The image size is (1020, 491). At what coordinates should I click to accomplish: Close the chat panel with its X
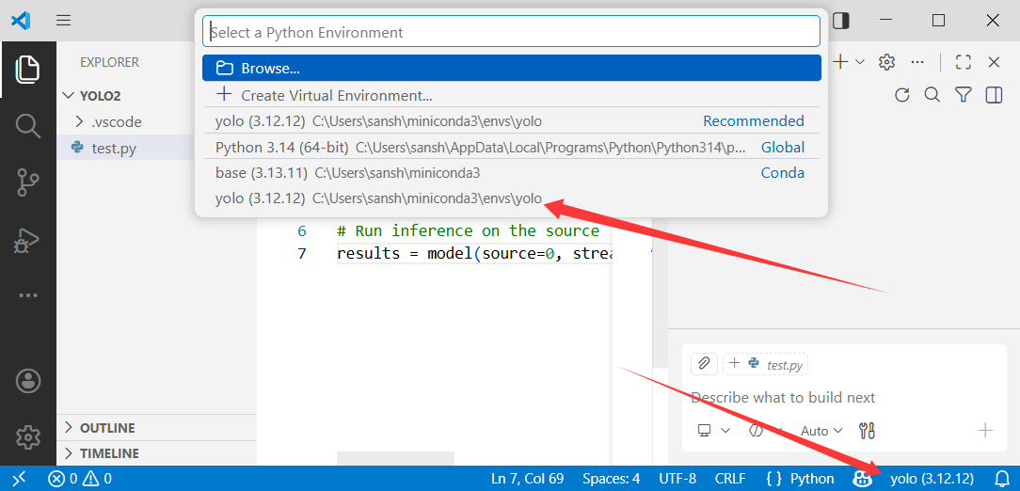994,62
